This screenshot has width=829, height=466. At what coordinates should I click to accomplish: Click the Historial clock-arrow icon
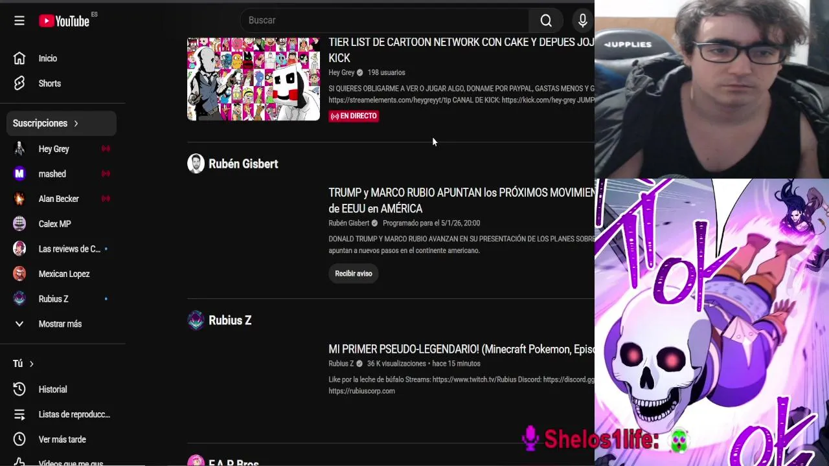(19, 390)
